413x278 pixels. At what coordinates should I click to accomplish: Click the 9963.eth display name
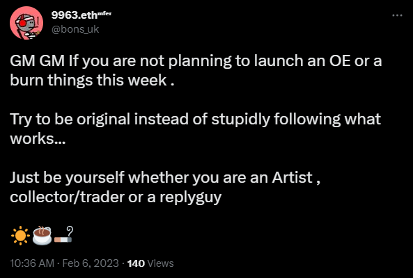click(x=75, y=15)
